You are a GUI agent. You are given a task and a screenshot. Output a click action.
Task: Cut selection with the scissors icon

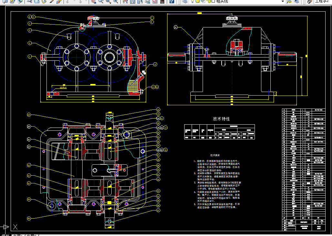pos(29,2)
